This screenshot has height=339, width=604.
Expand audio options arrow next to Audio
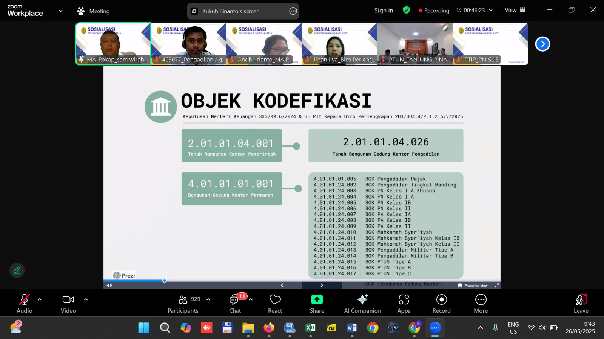point(40,299)
